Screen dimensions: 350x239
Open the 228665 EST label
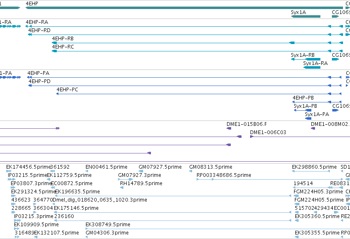point(21,208)
